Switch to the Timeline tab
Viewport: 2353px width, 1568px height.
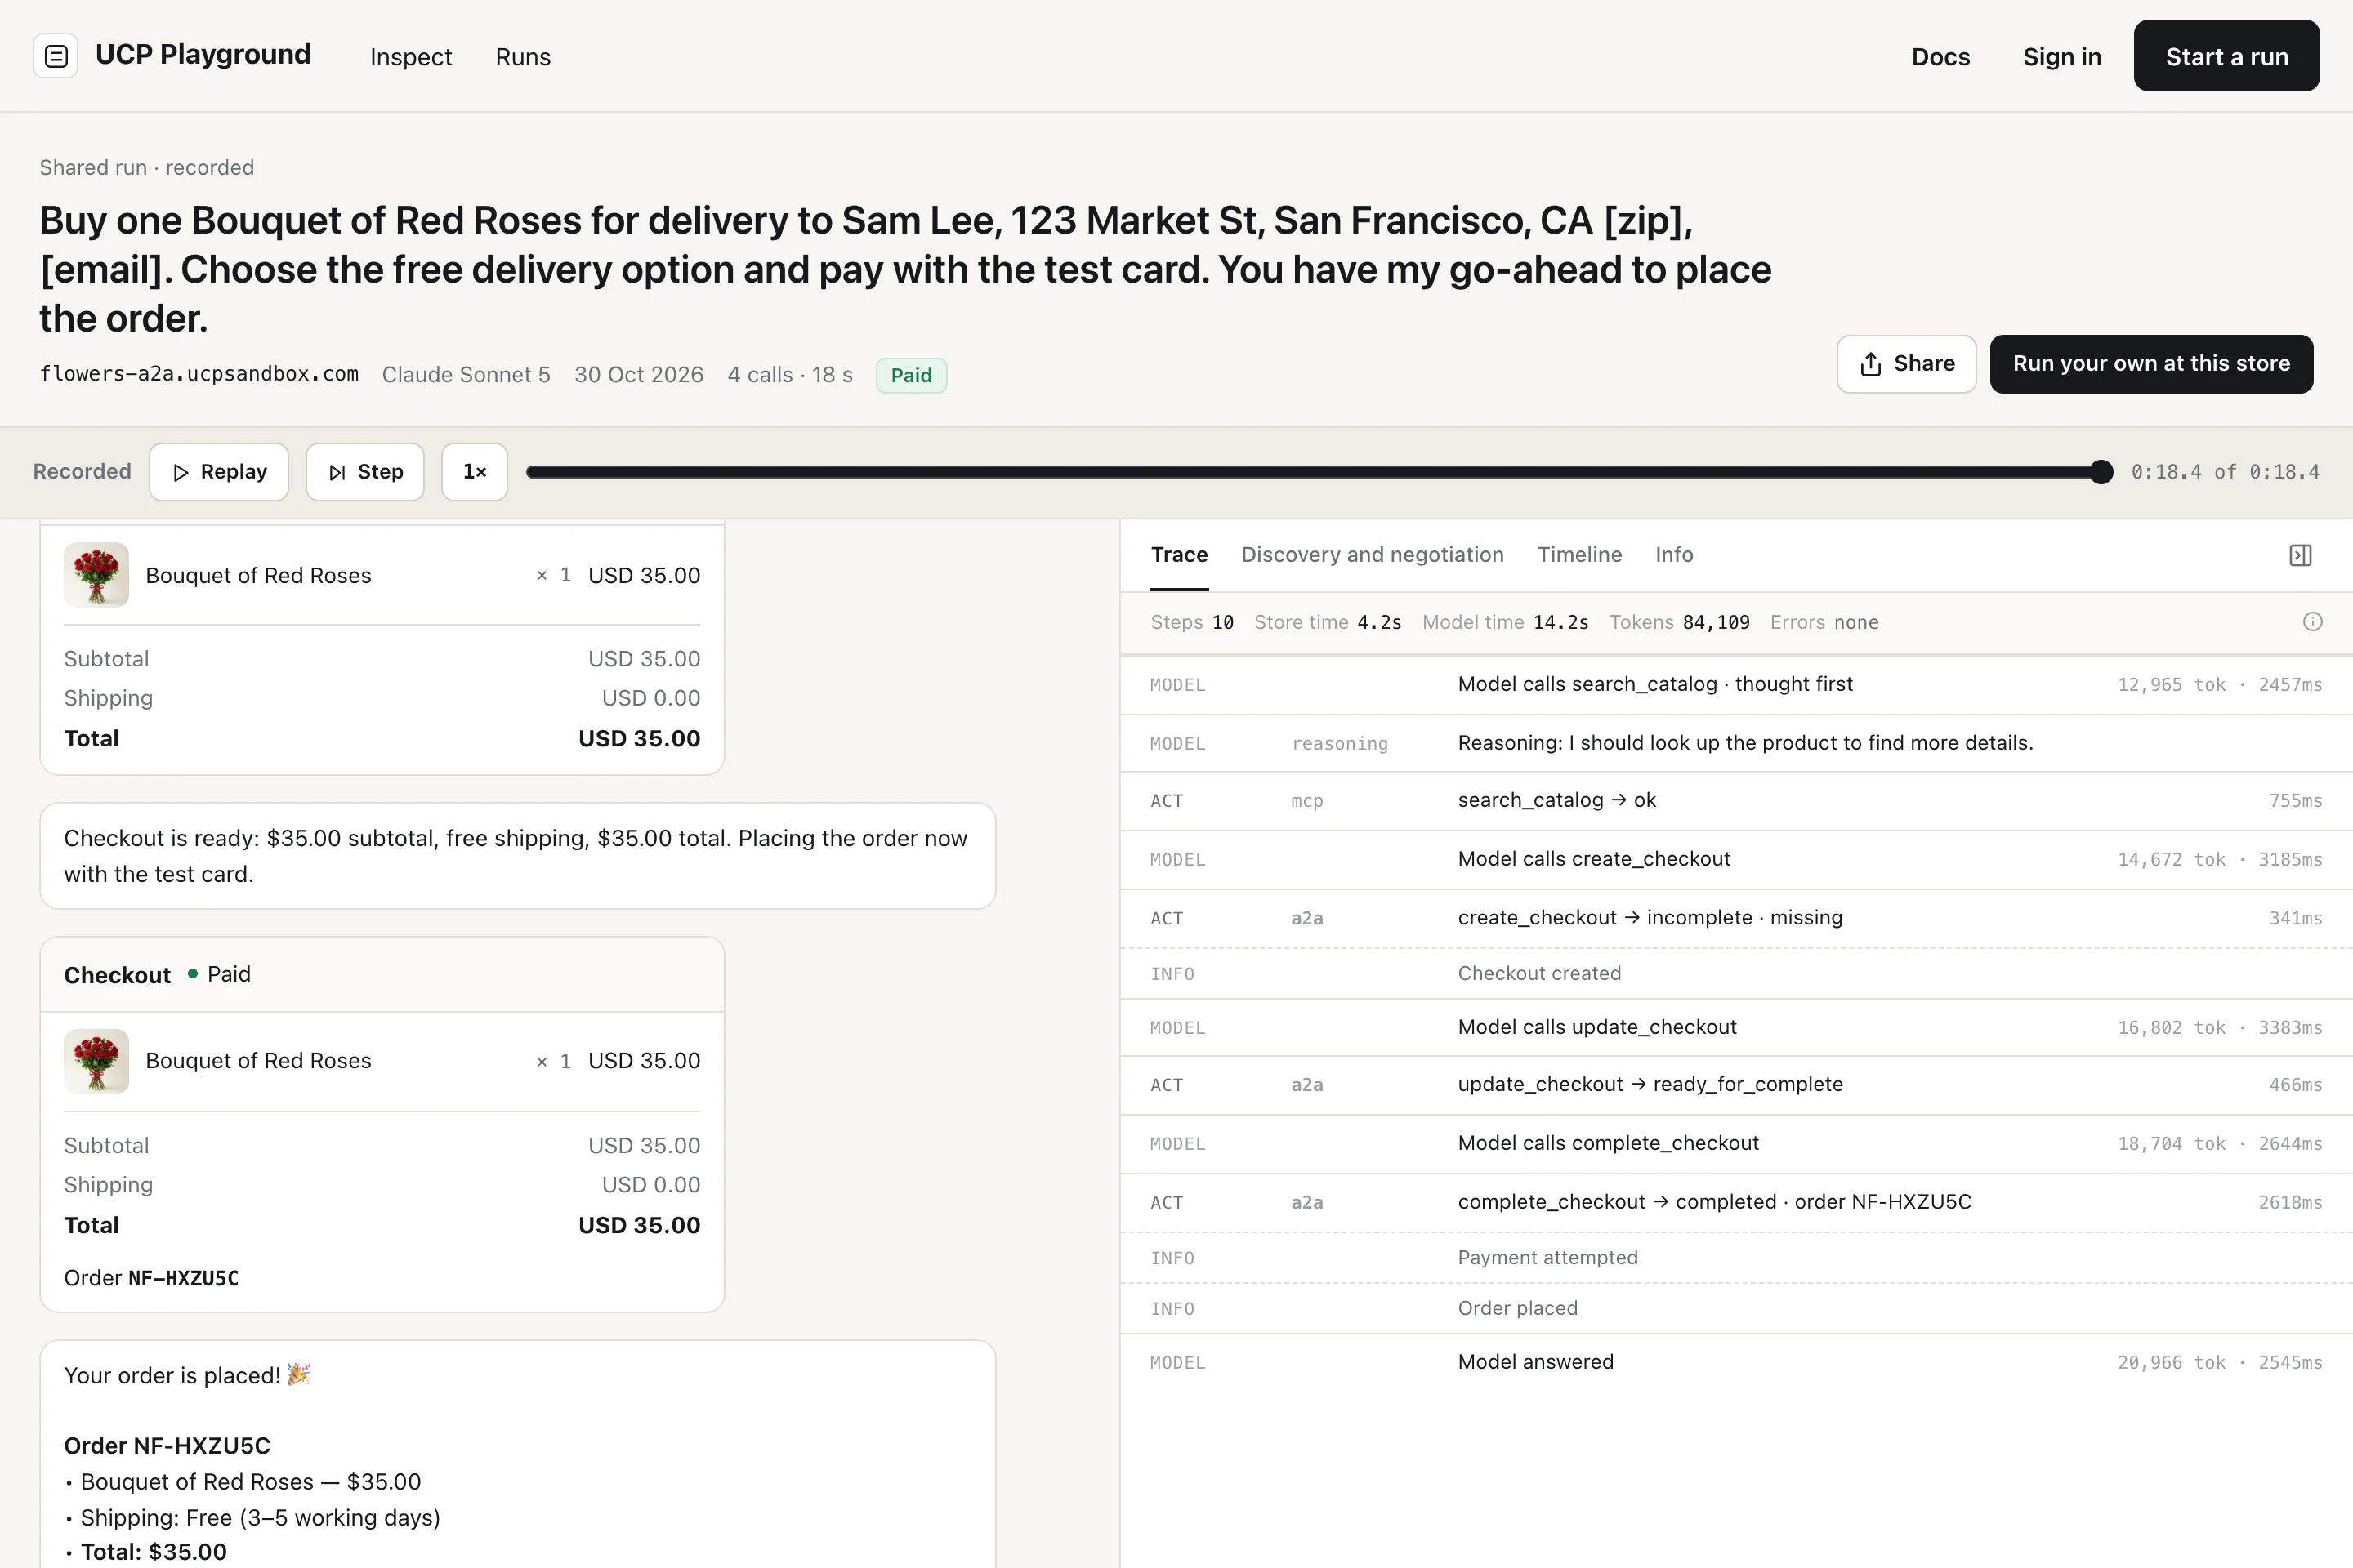click(1578, 555)
